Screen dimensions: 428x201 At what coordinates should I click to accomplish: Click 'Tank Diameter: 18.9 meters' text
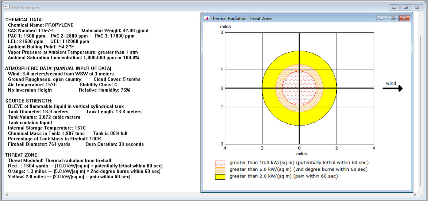pyautogui.click(x=38, y=112)
